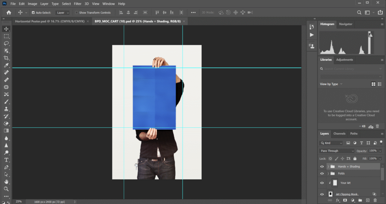Select the Your Art layer
Viewport: 386px width, 204px height.
coord(346,183)
